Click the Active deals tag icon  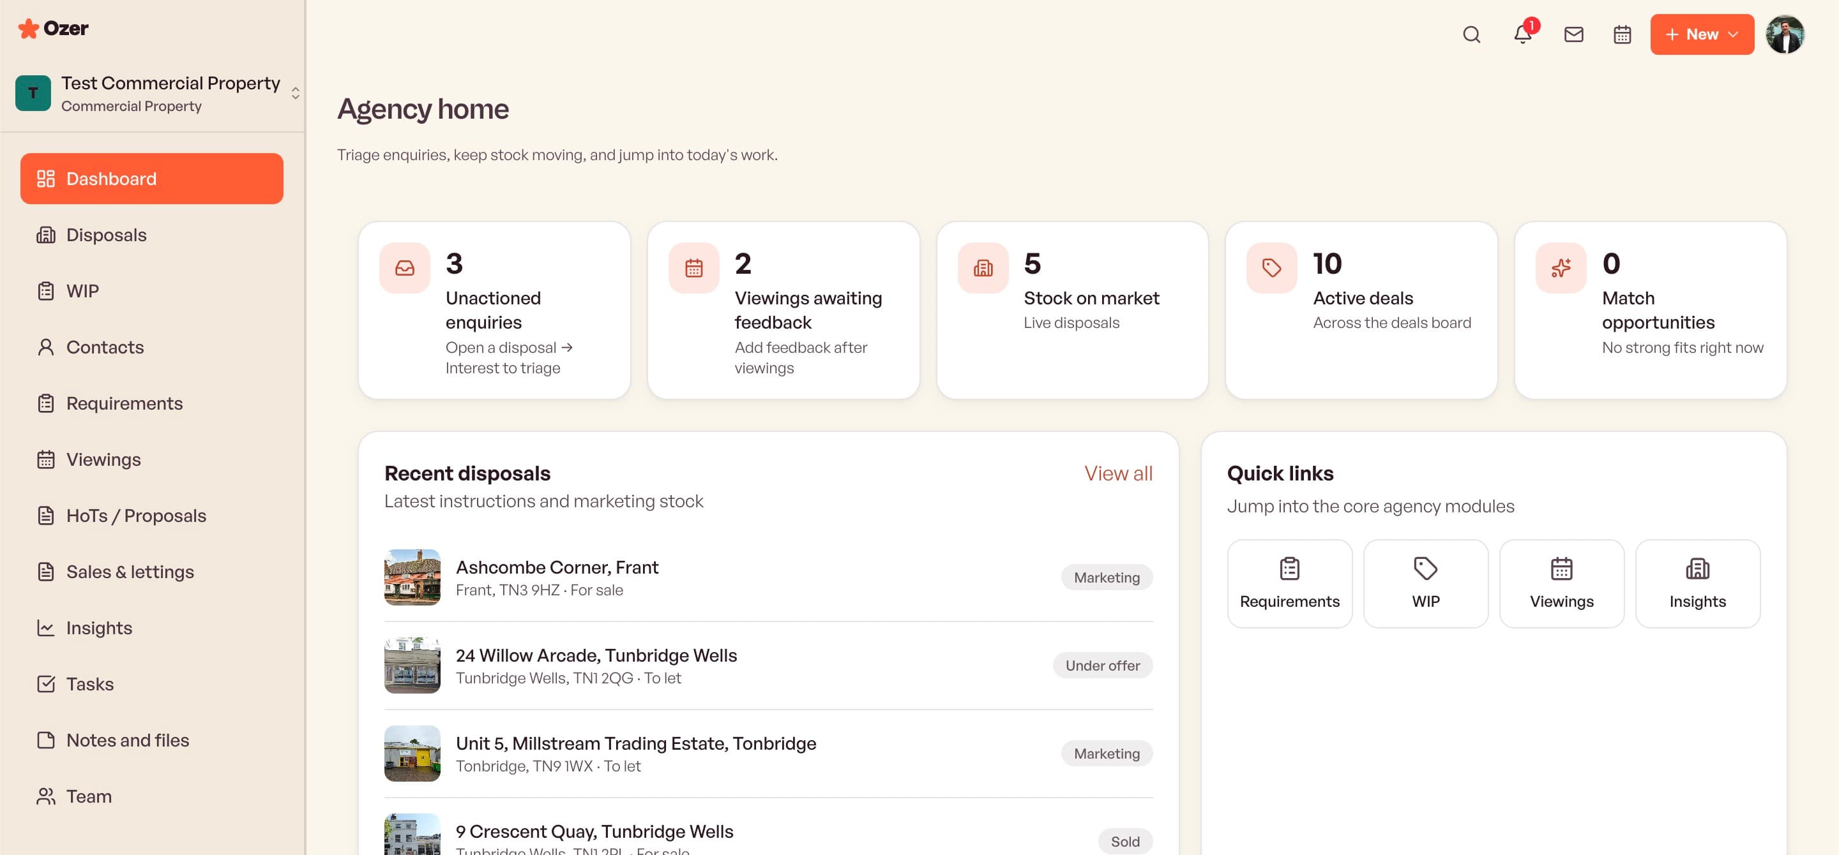click(1271, 268)
